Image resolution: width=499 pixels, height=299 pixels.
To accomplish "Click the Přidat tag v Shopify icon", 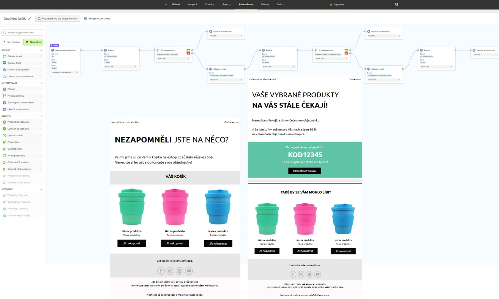I will pyautogui.click(x=4, y=209).
